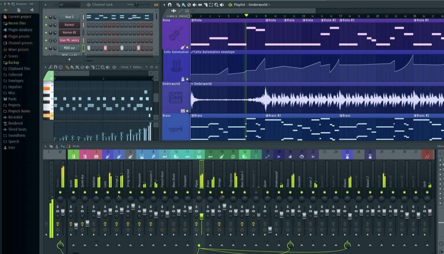The height and width of the screenshot is (254, 444).
Task: Select the piano roll draw pencil
Action: 67,67
